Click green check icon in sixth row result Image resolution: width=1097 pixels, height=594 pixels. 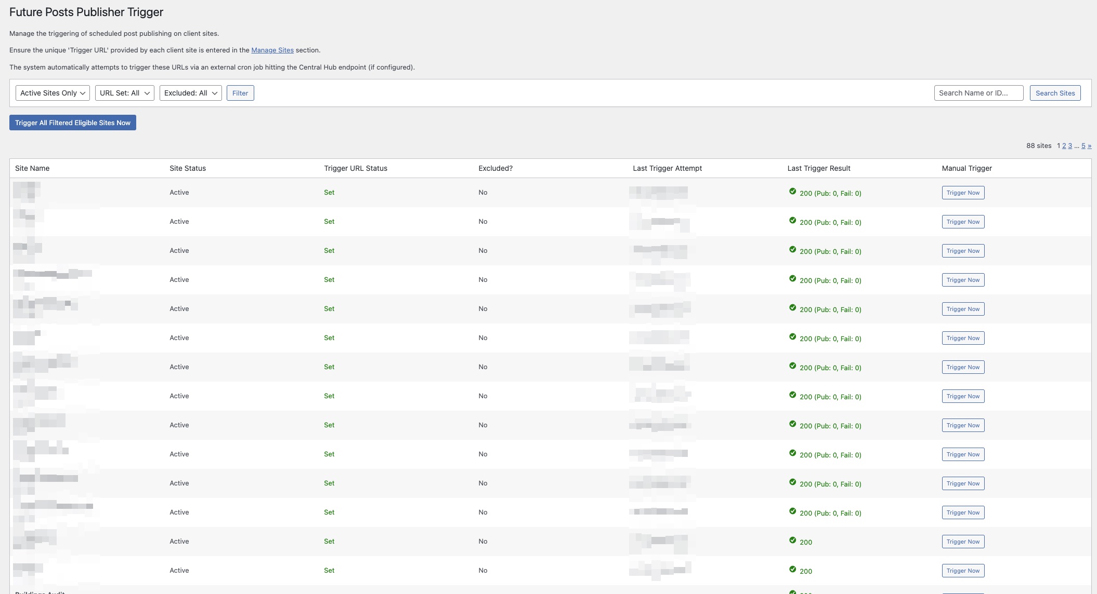(792, 337)
